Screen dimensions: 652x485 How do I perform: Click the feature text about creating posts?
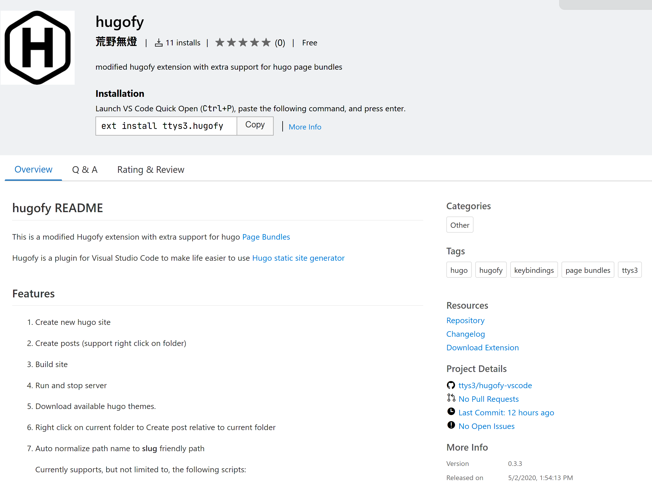click(x=111, y=343)
